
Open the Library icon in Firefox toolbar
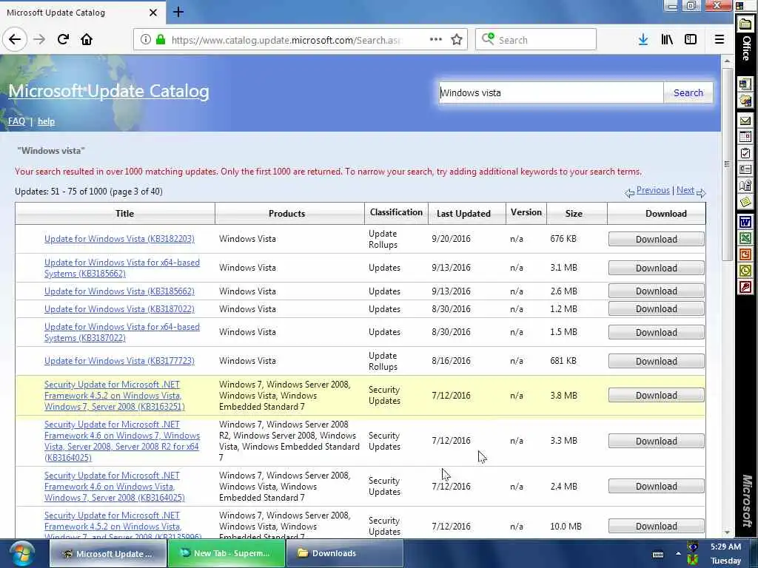click(x=667, y=40)
